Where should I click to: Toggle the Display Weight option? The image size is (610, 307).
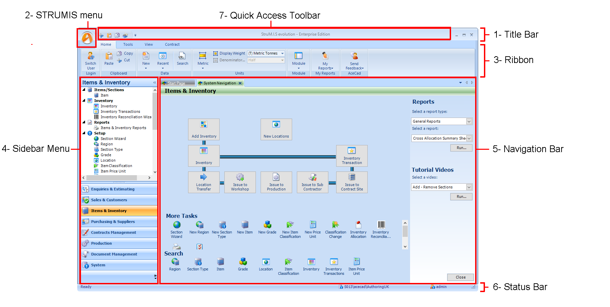pyautogui.click(x=229, y=53)
